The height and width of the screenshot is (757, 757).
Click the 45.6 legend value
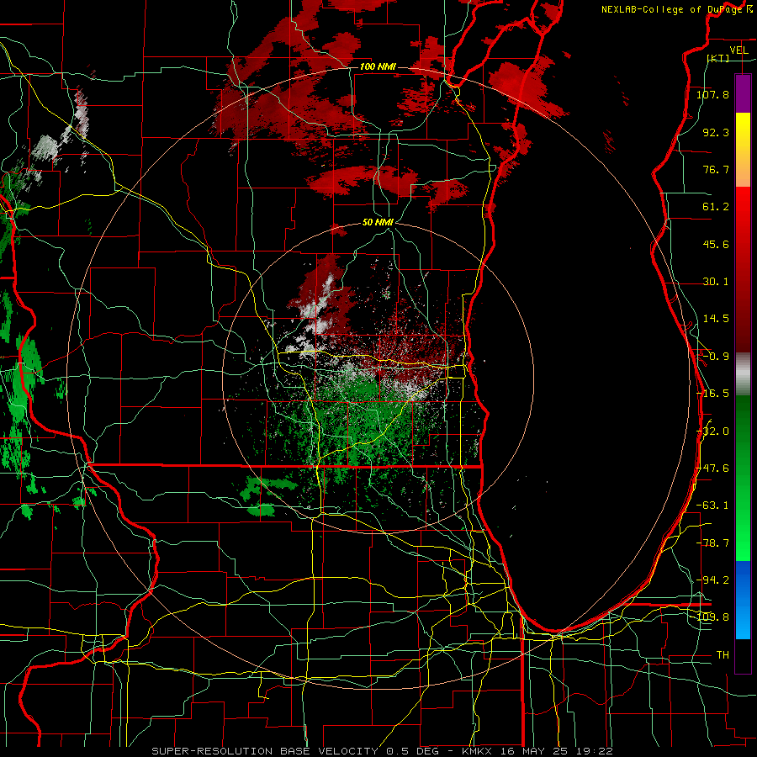(x=716, y=244)
